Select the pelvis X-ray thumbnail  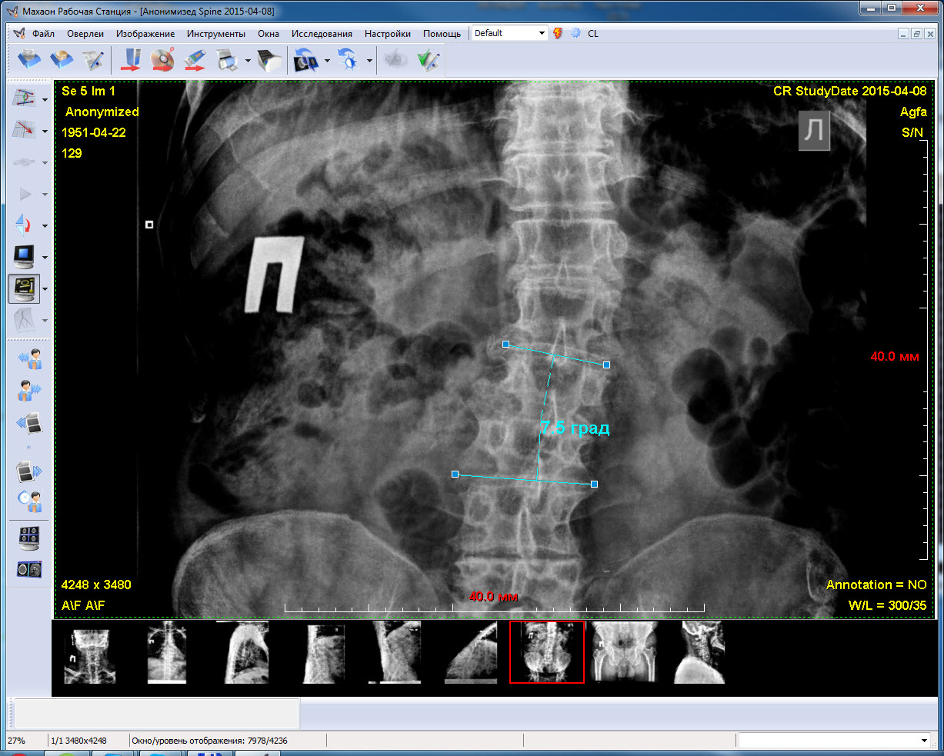pyautogui.click(x=624, y=652)
